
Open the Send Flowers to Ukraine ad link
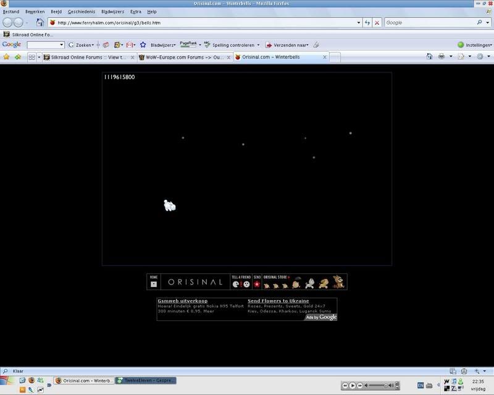278,301
